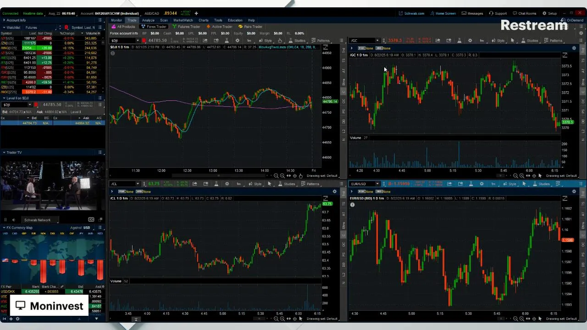Zoom in on the /GC chart

(x=522, y=176)
